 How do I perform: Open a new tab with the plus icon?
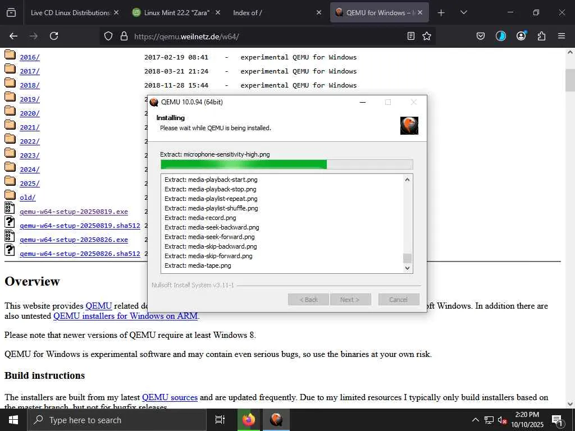pos(441,13)
